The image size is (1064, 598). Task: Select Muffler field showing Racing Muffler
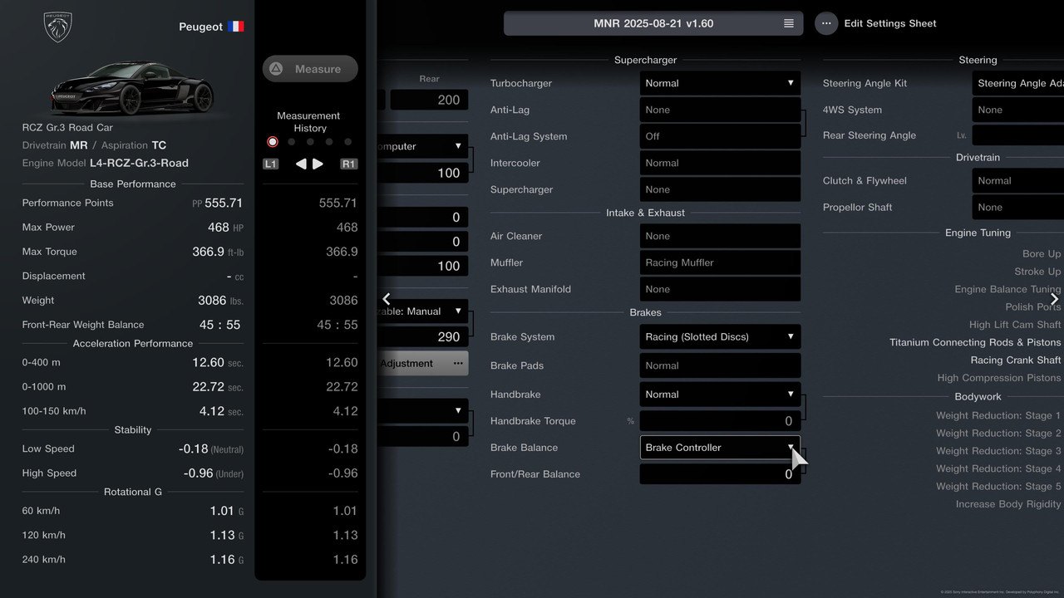coord(720,262)
